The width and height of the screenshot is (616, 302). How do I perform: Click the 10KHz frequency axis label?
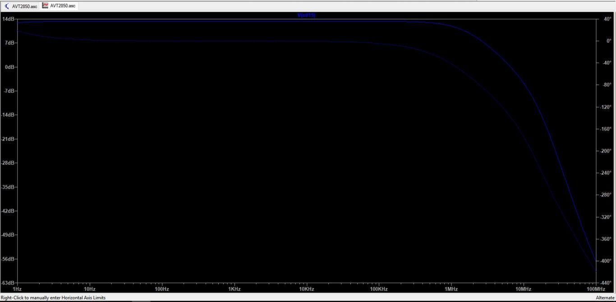[307, 289]
